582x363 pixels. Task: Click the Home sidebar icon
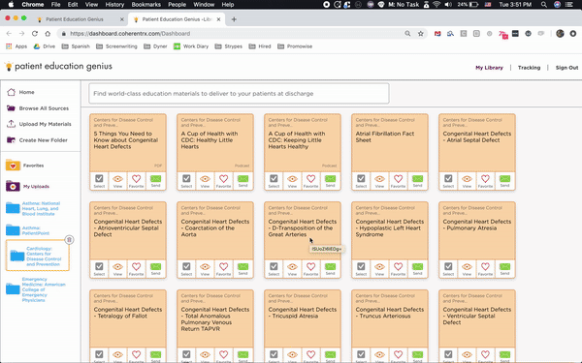pyautogui.click(x=11, y=92)
